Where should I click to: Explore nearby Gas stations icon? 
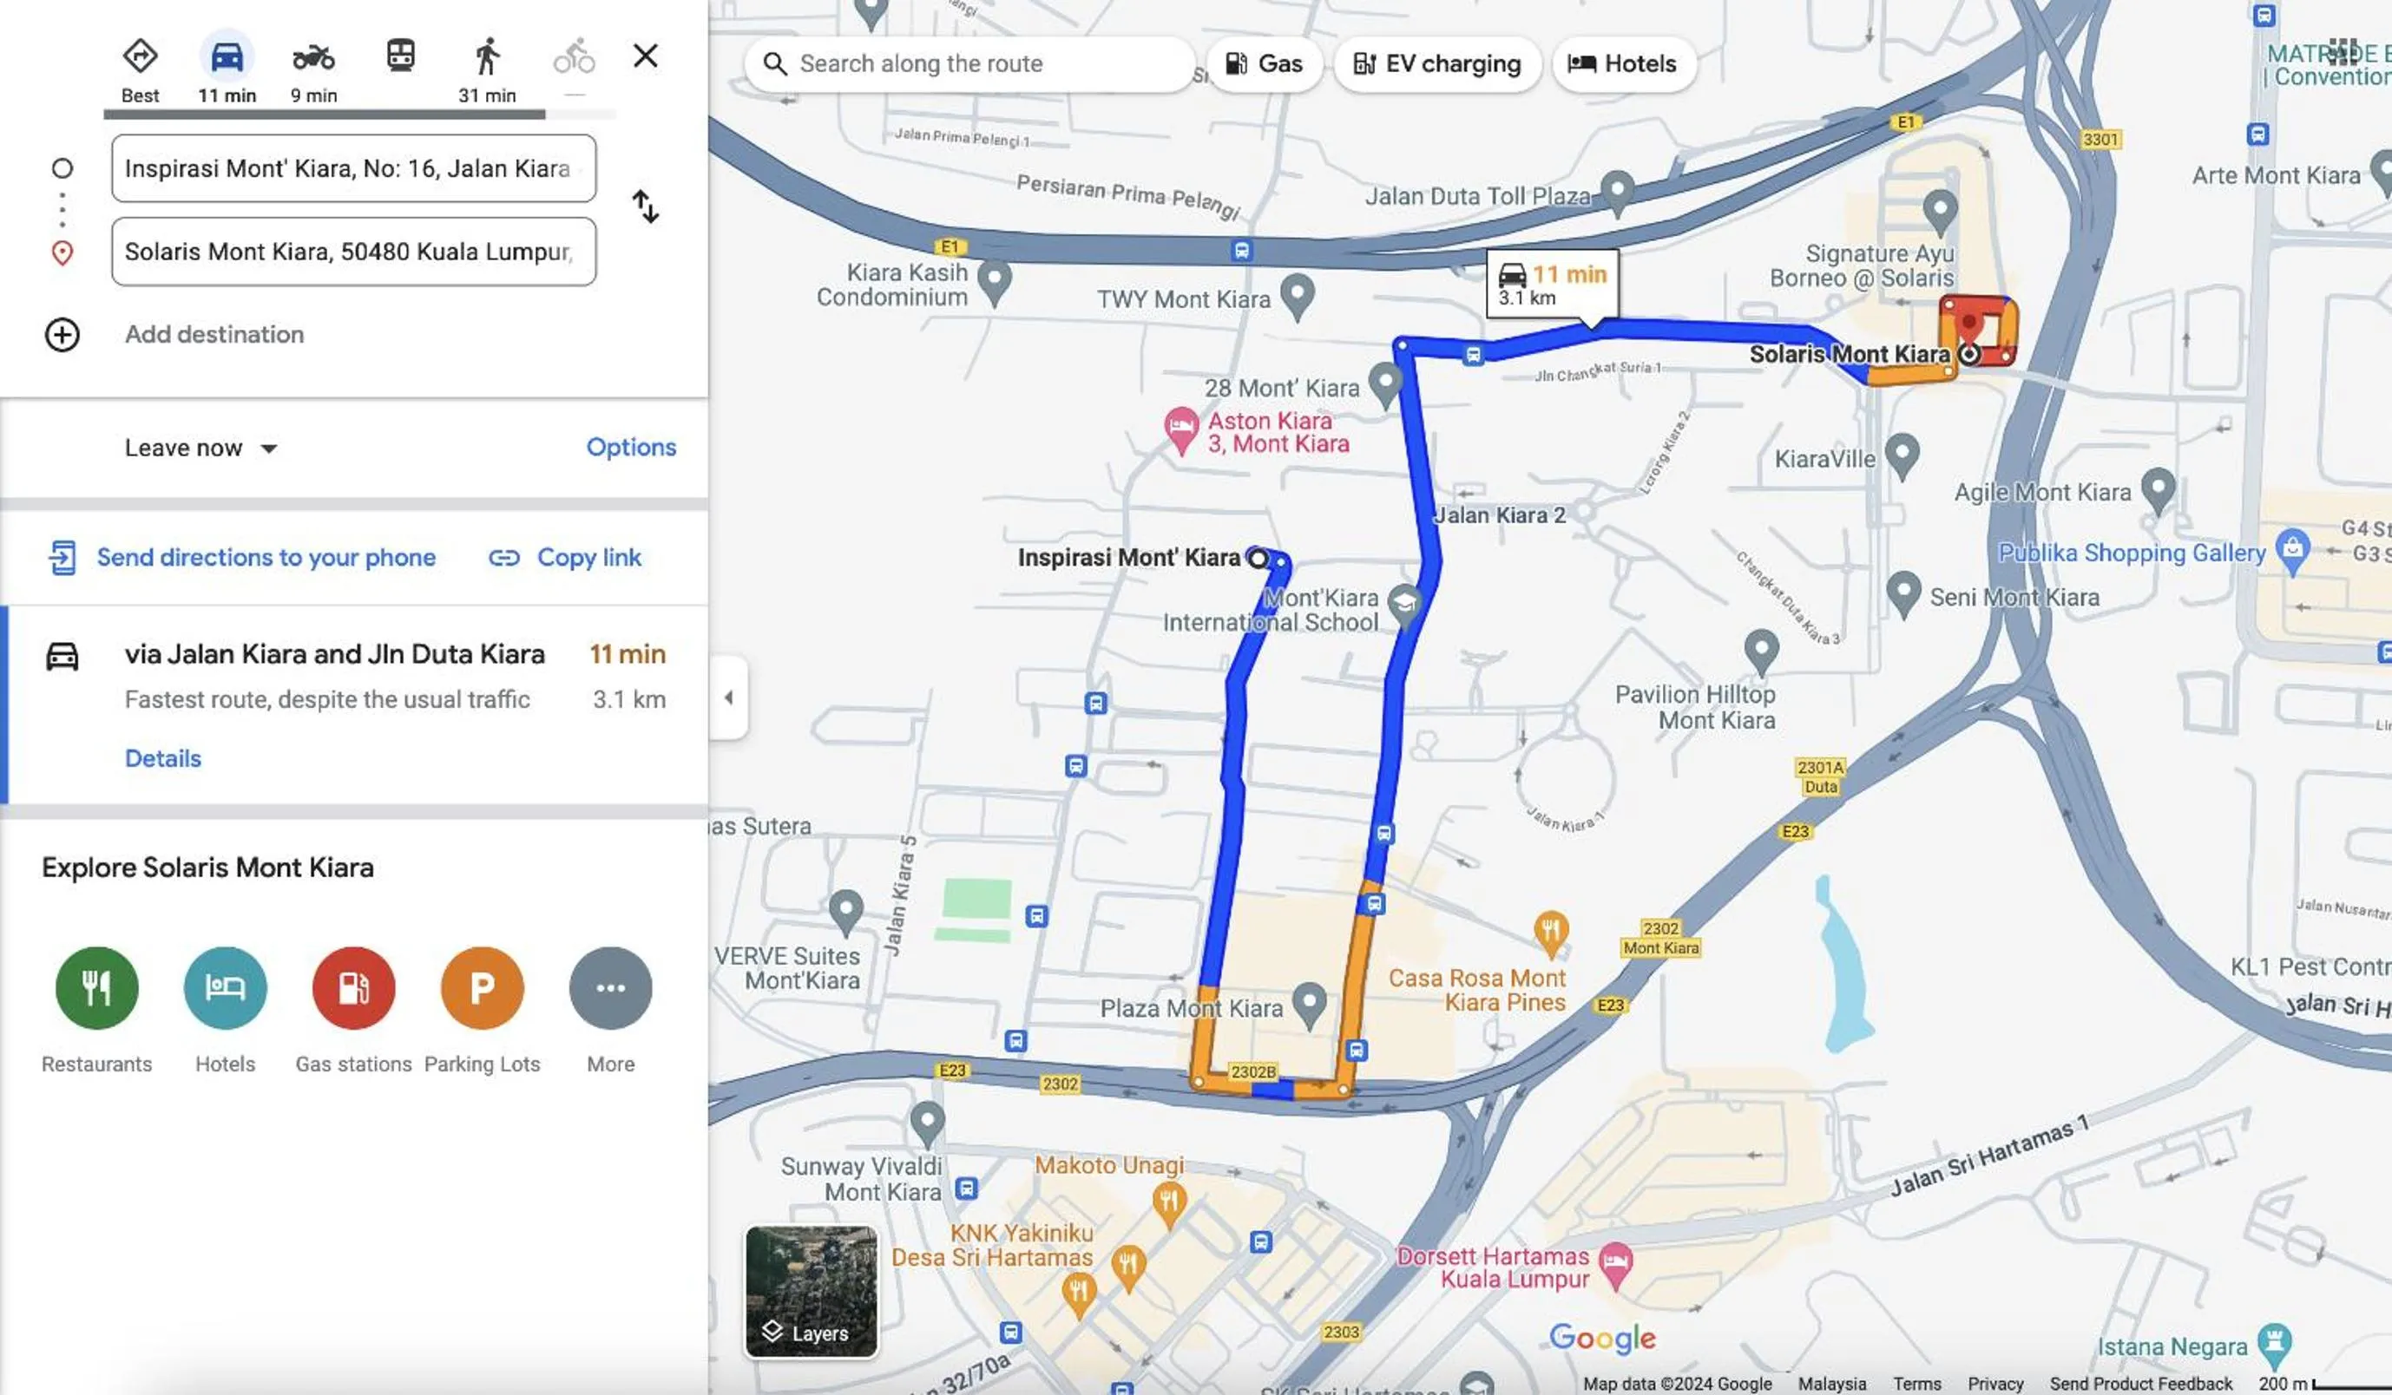click(x=353, y=987)
